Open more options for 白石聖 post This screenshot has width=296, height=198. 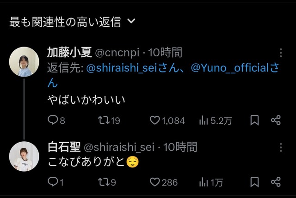pyautogui.click(x=281, y=147)
